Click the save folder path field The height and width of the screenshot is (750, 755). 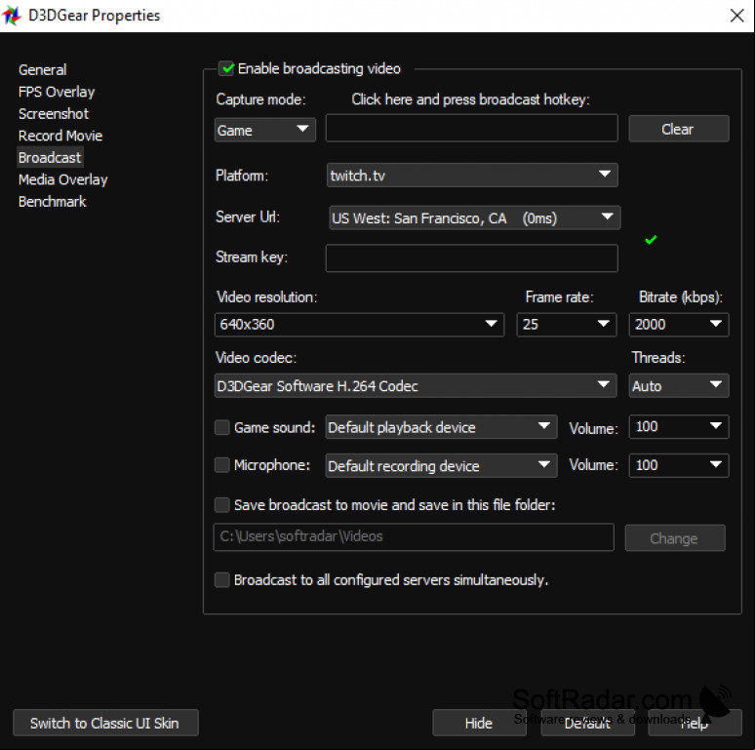pyautogui.click(x=414, y=536)
